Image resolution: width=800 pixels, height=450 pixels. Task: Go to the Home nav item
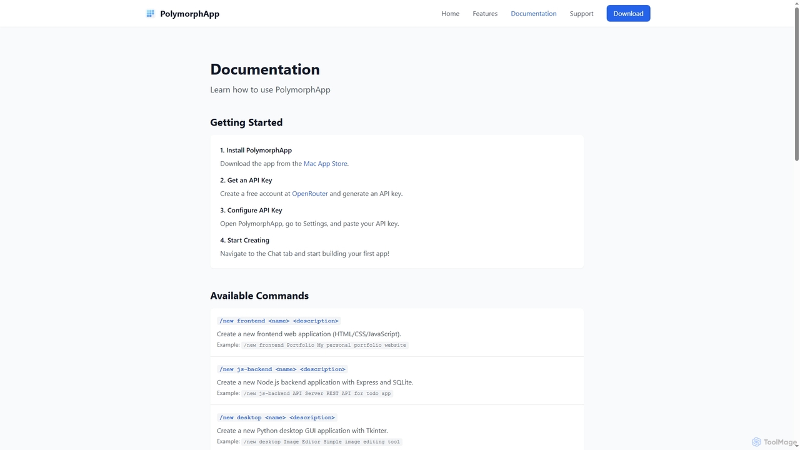pyautogui.click(x=450, y=14)
